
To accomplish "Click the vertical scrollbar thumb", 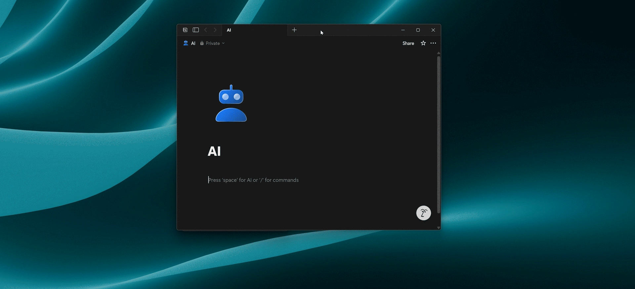I will pos(439,132).
